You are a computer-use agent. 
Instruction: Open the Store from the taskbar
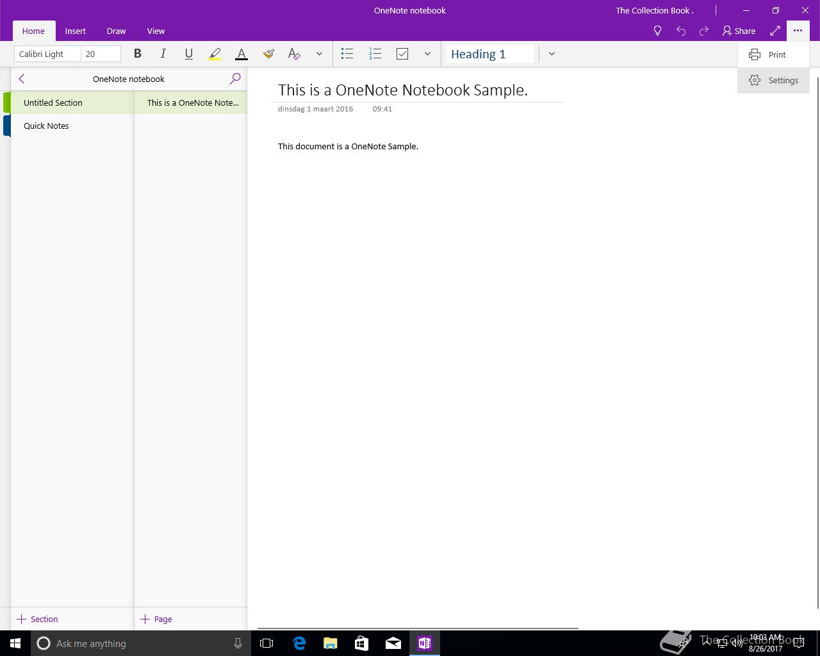coord(362,643)
